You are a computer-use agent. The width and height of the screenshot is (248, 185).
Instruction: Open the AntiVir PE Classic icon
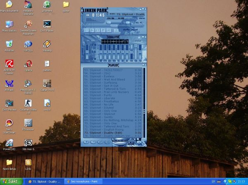10,67
